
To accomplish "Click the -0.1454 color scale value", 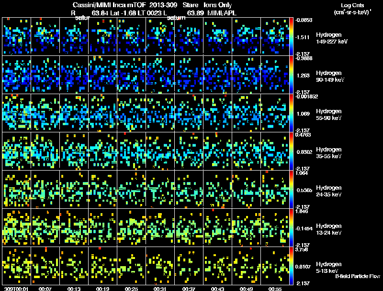I will (x=304, y=228).
